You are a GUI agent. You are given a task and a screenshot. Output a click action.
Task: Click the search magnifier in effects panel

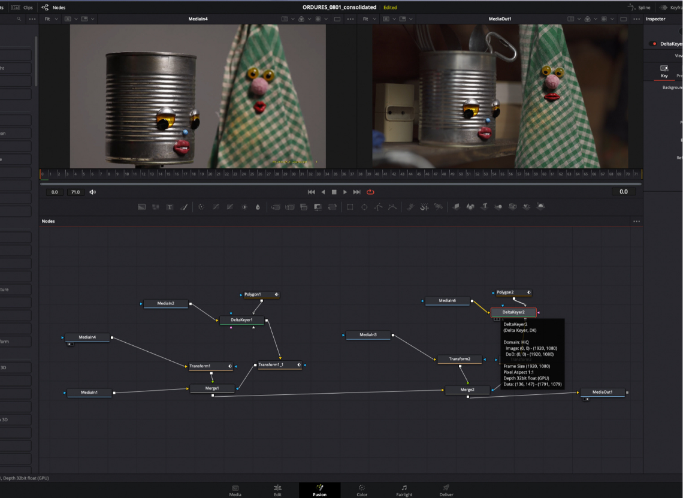[x=19, y=19]
